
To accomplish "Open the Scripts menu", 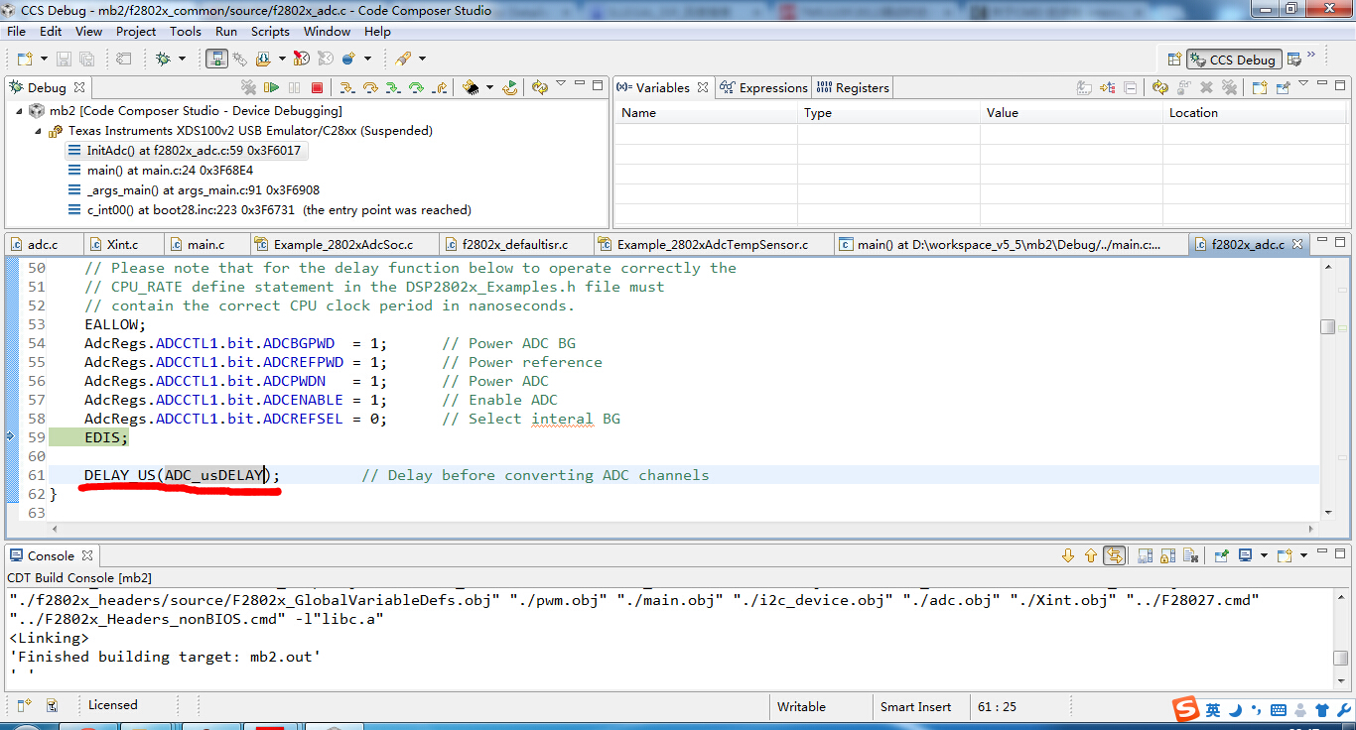I will [x=270, y=31].
